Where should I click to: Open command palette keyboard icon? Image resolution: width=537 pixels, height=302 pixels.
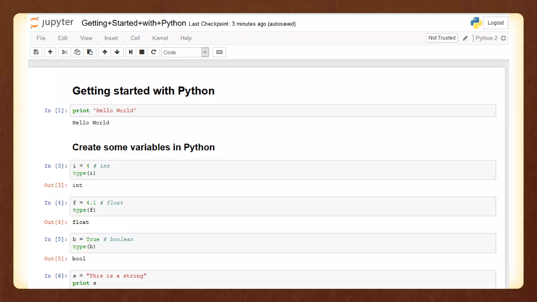tap(219, 52)
